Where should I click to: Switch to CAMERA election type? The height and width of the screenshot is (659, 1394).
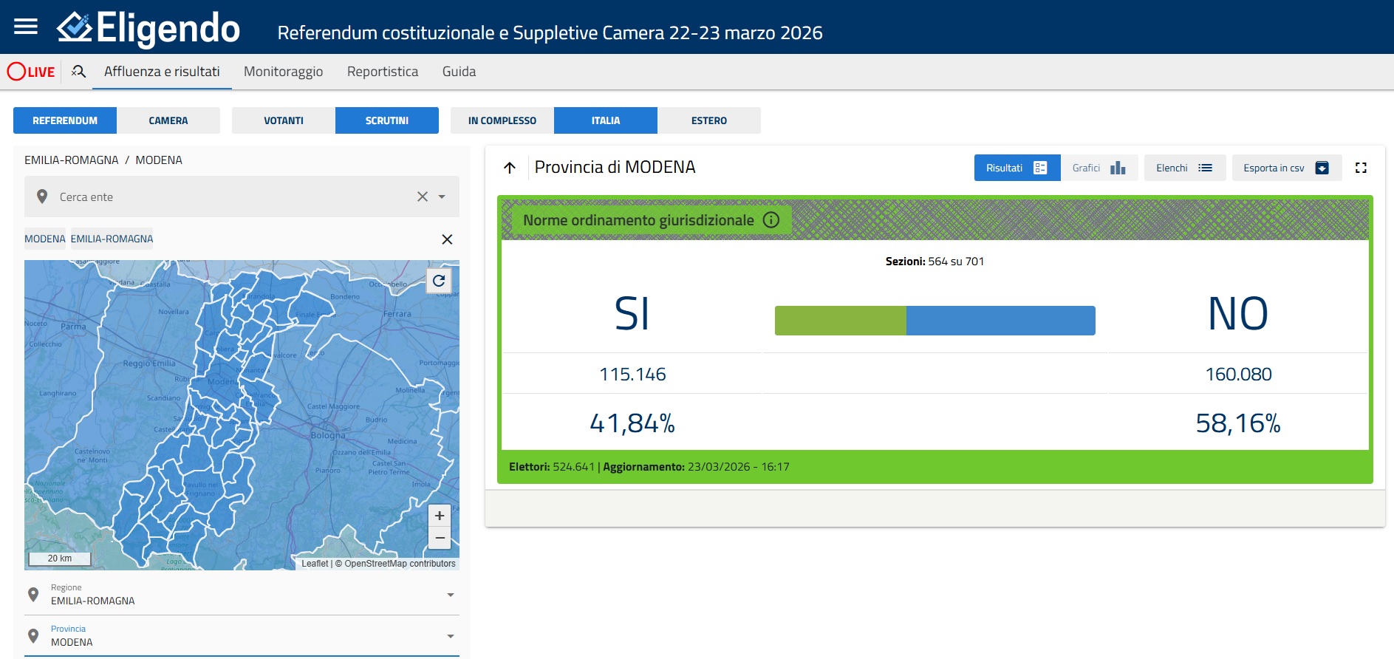click(168, 120)
